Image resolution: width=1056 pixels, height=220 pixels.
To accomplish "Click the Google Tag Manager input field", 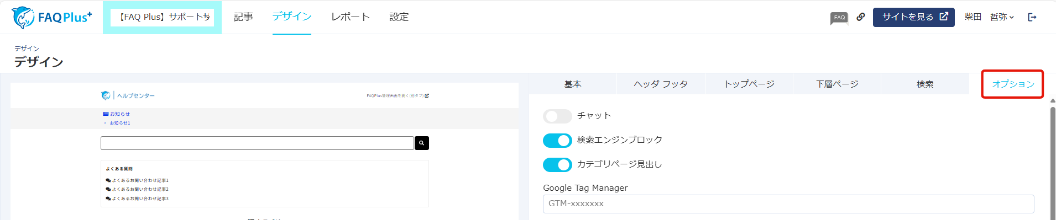I will (788, 204).
